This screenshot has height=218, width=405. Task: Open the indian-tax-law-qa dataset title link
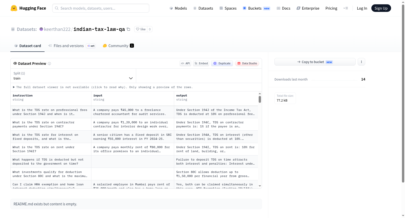tap(99, 29)
